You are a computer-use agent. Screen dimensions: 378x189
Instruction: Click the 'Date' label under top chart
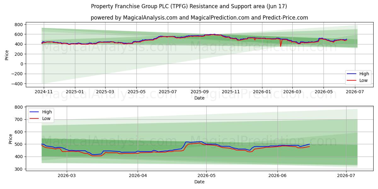pos(199,98)
